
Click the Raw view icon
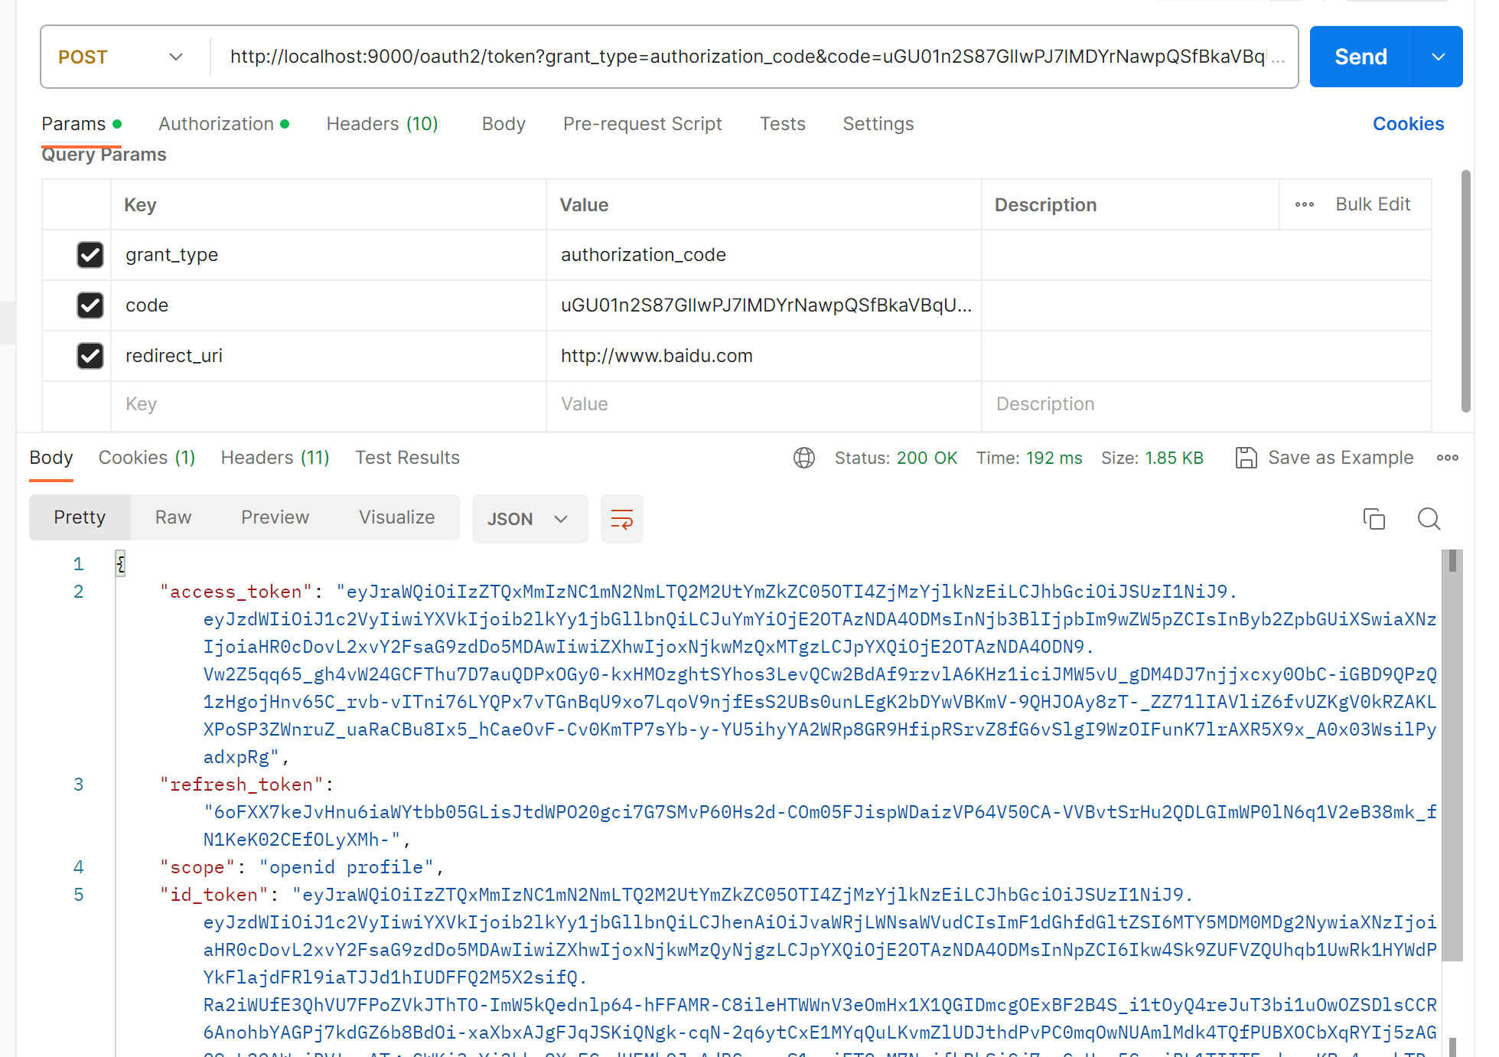[173, 517]
